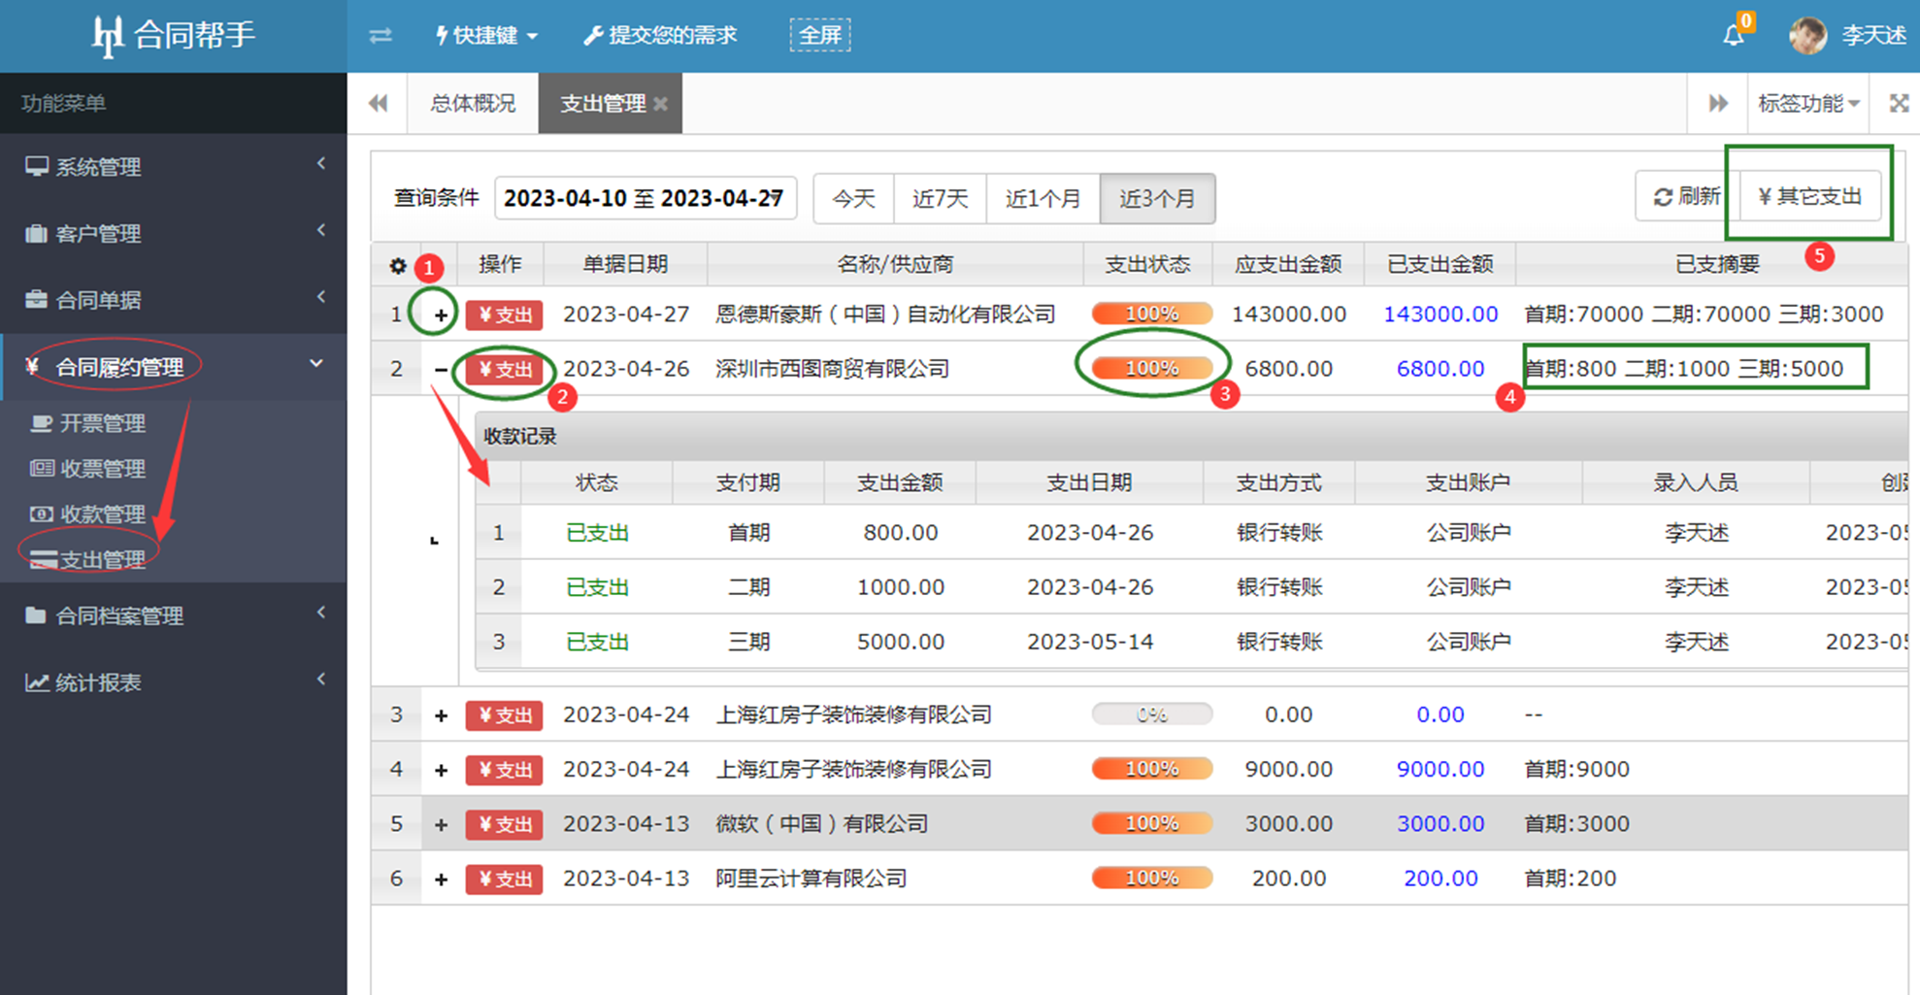The width and height of the screenshot is (1920, 995).
Task: Open 收款管理 submenu item
Action: click(x=102, y=514)
